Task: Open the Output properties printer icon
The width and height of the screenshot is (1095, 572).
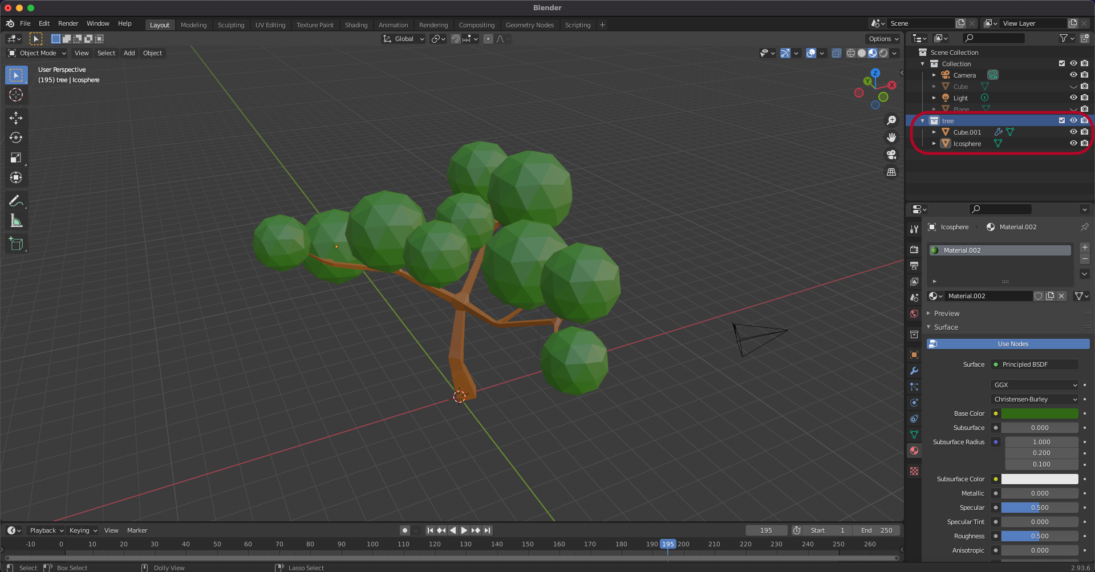Action: [x=914, y=266]
